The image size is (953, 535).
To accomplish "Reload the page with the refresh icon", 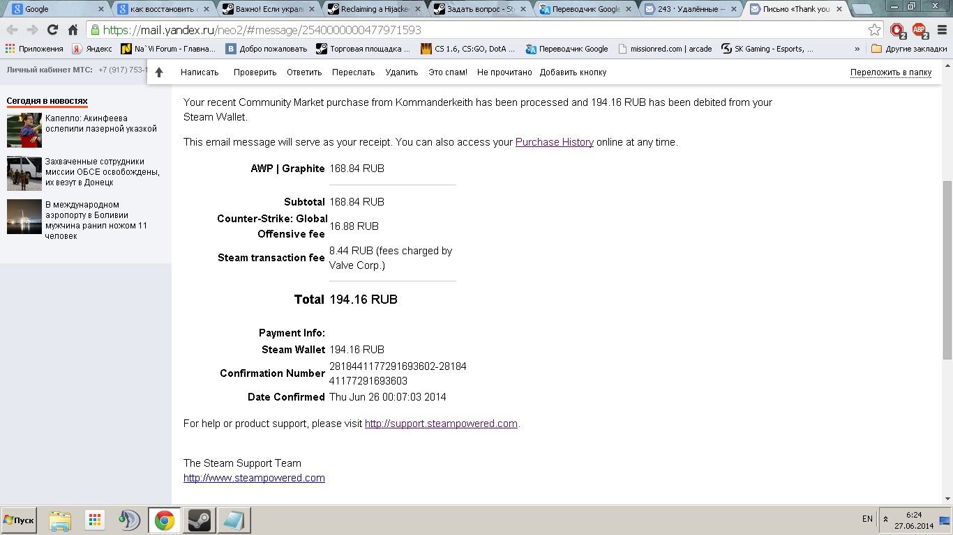I will click(x=52, y=30).
